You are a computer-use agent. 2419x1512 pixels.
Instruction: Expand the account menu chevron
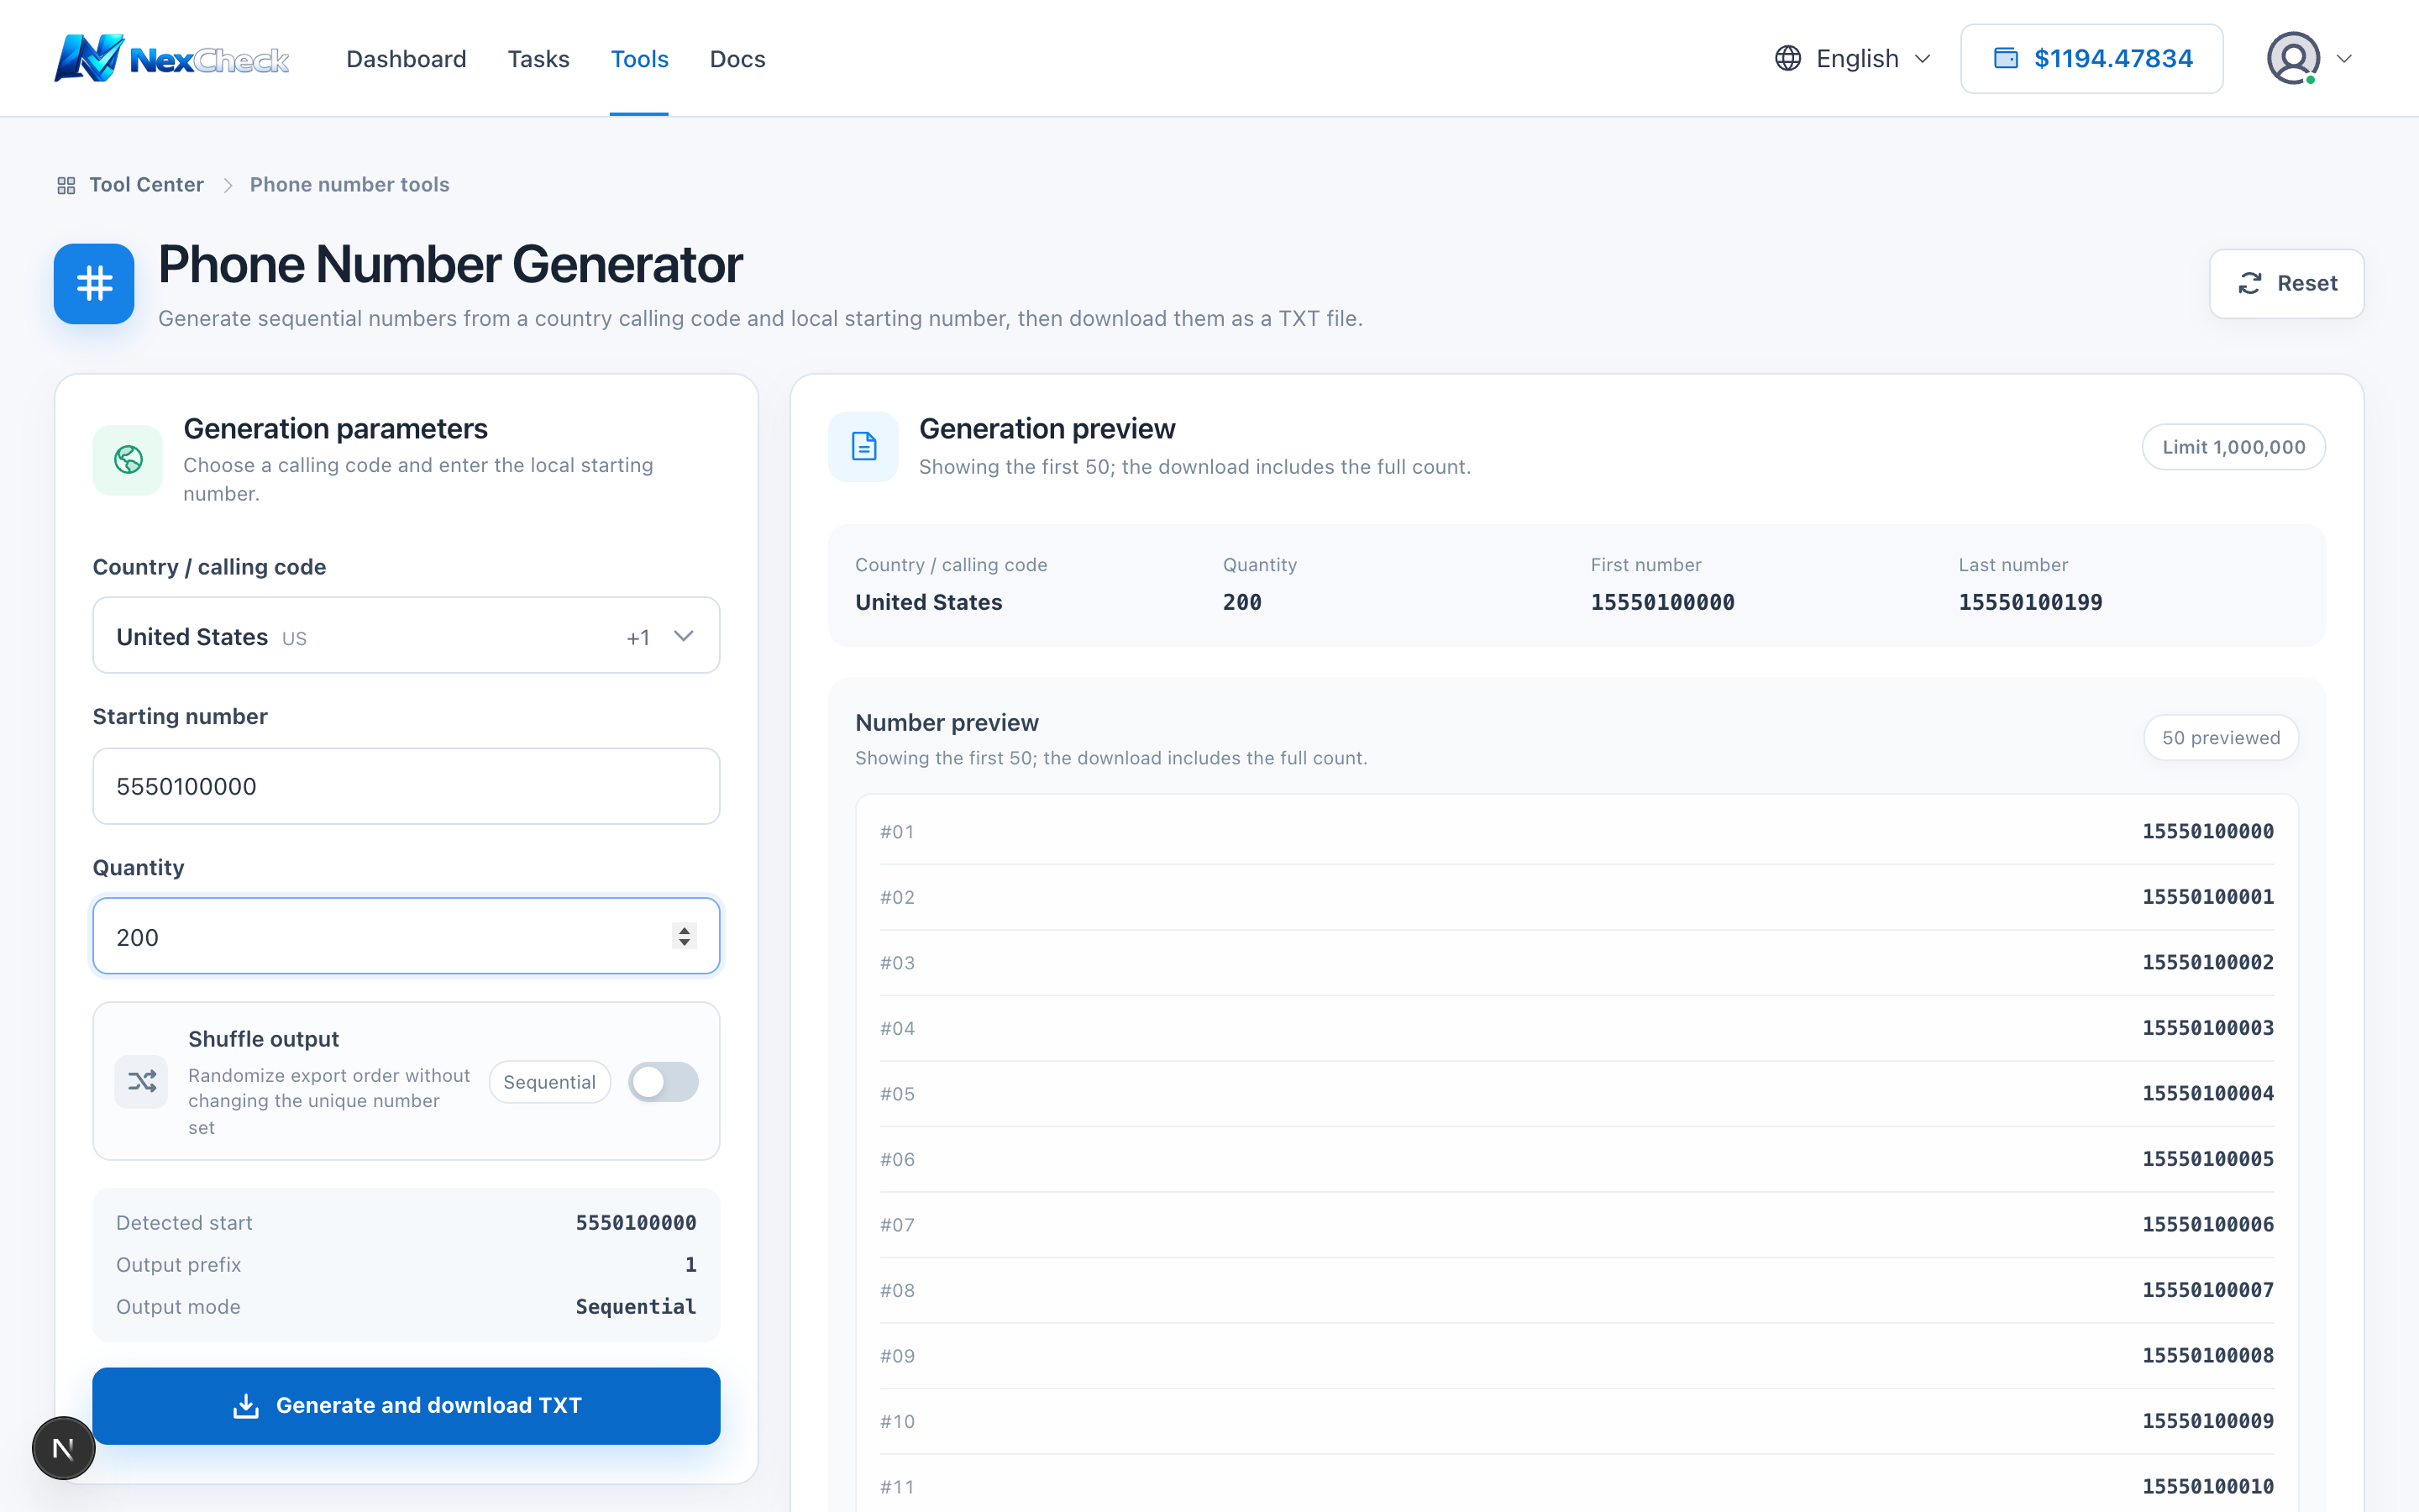pyautogui.click(x=2344, y=59)
